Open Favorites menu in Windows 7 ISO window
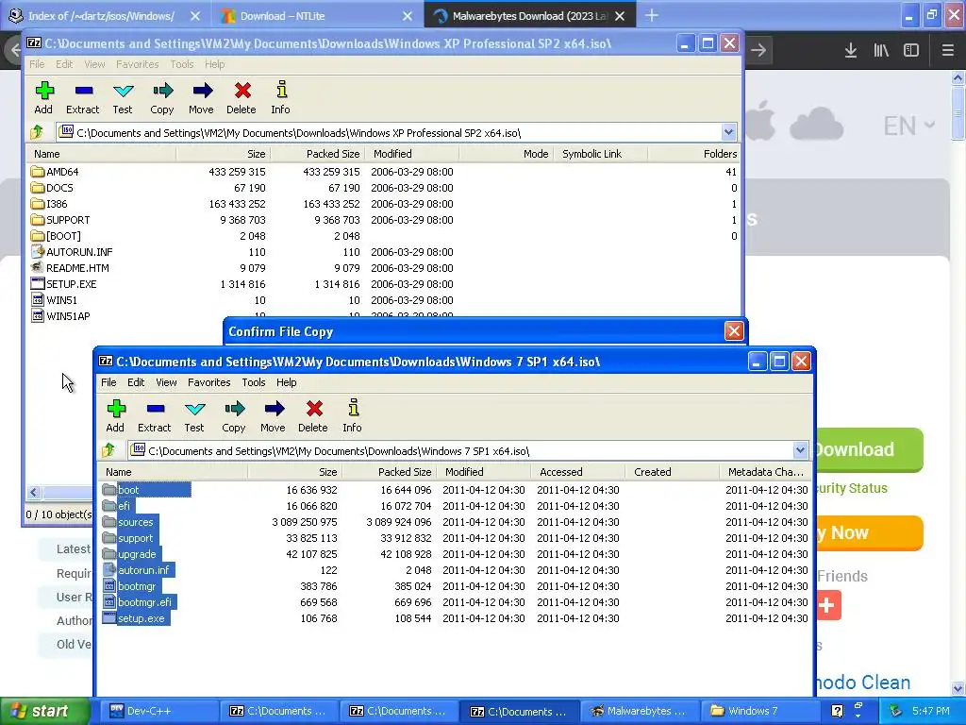The image size is (966, 725). pos(208,382)
